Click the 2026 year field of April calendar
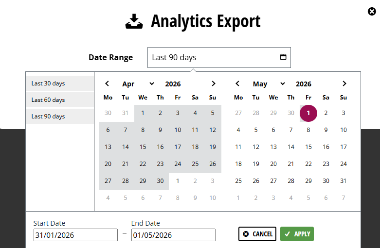Viewport: 380px width, 248px height. [173, 84]
